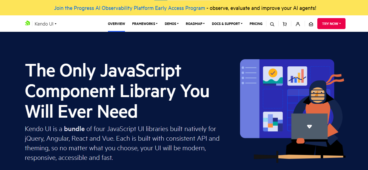Viewport: 368px width, 170px height.
Task: Go to the Pricing page
Action: [256, 24]
